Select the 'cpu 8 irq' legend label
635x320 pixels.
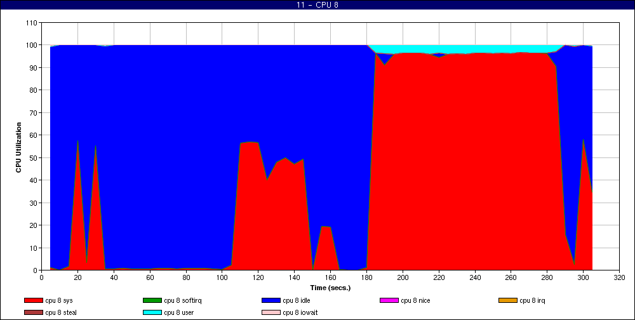tap(533, 300)
